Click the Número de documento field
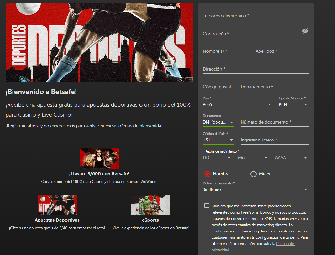The image size is (335, 255). click(274, 122)
